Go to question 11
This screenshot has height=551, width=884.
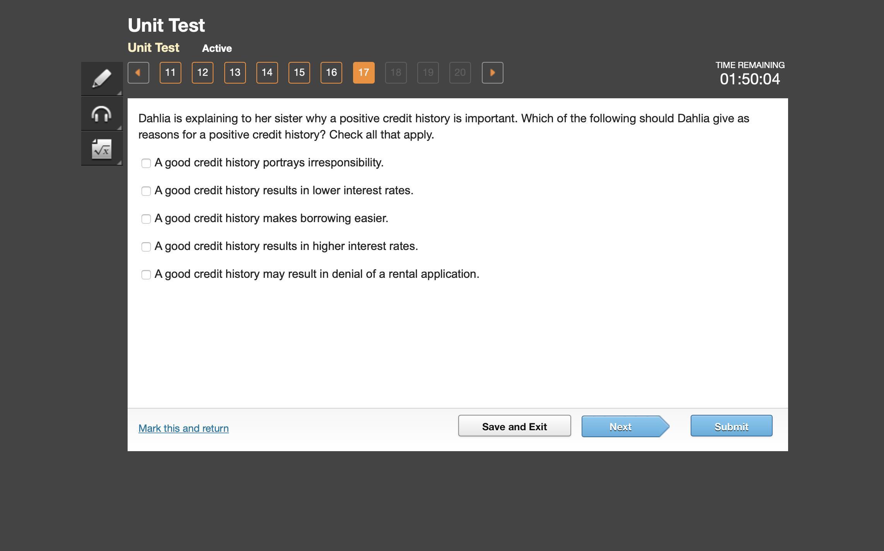click(170, 73)
